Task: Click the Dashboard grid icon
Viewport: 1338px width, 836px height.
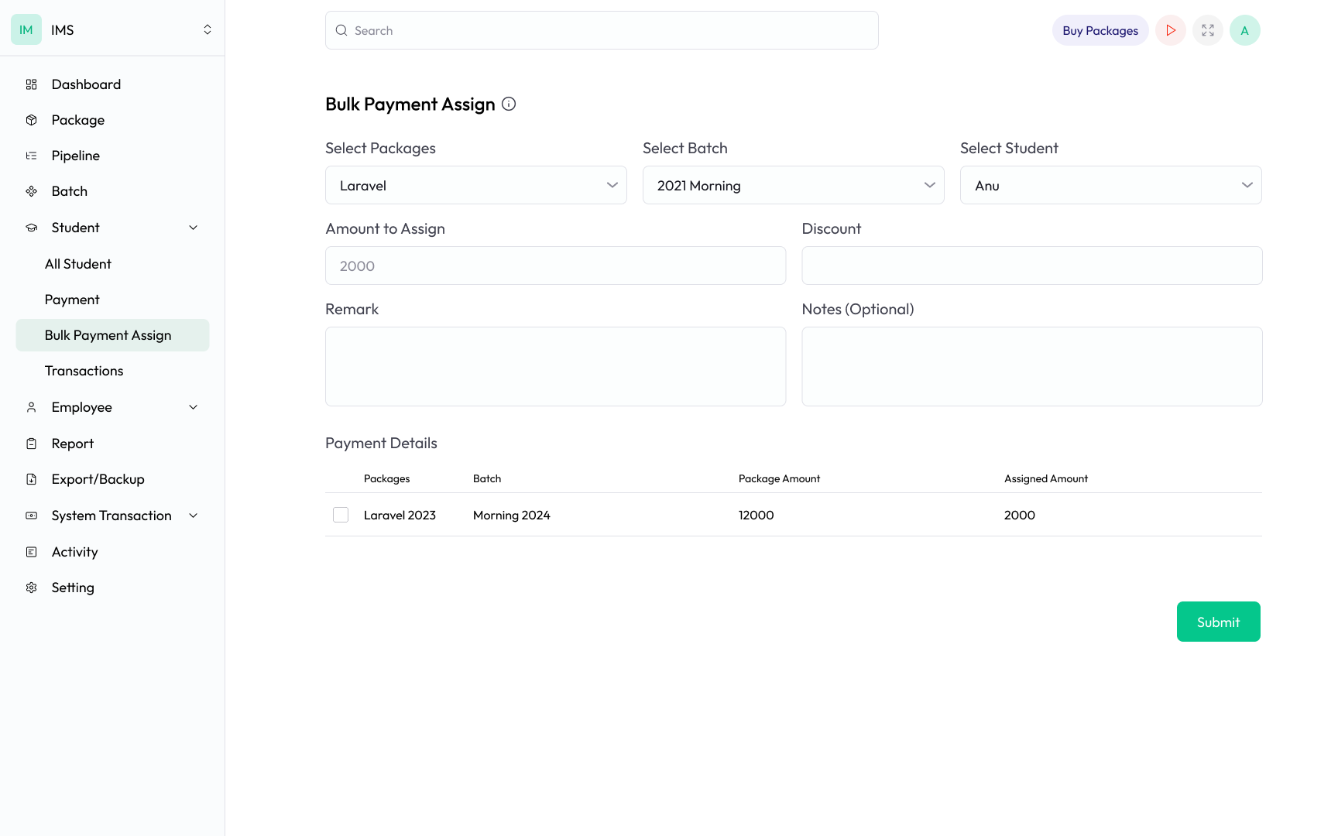Action: pyautogui.click(x=31, y=84)
